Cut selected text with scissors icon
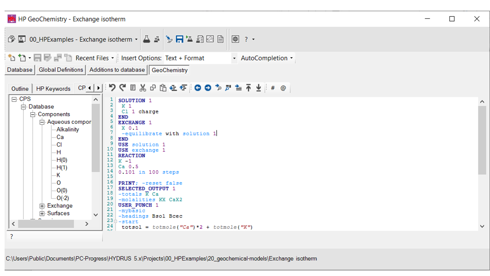 click(x=143, y=88)
